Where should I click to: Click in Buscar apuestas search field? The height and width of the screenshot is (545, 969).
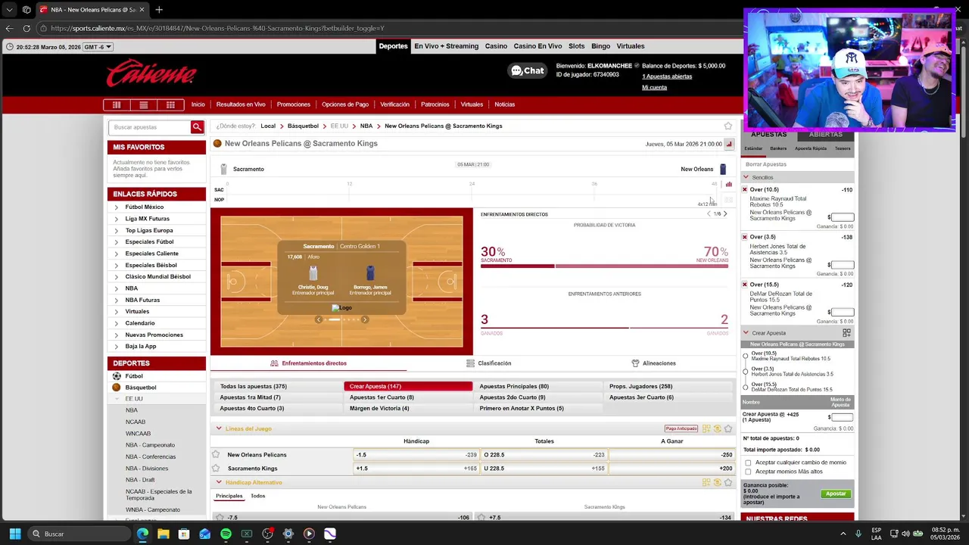(x=150, y=127)
